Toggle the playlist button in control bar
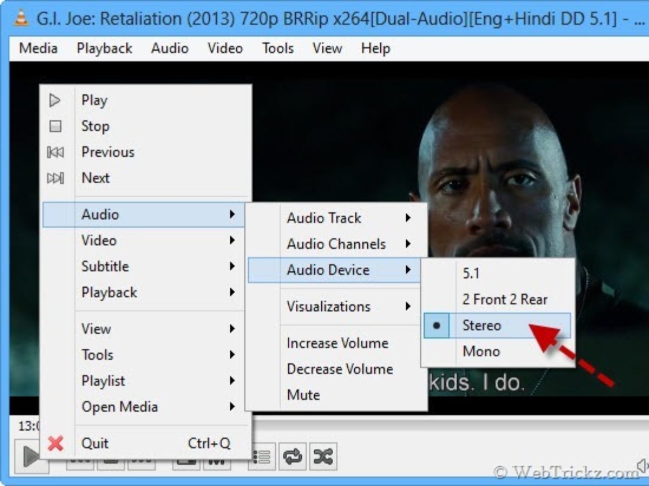The image size is (649, 486). click(x=263, y=457)
